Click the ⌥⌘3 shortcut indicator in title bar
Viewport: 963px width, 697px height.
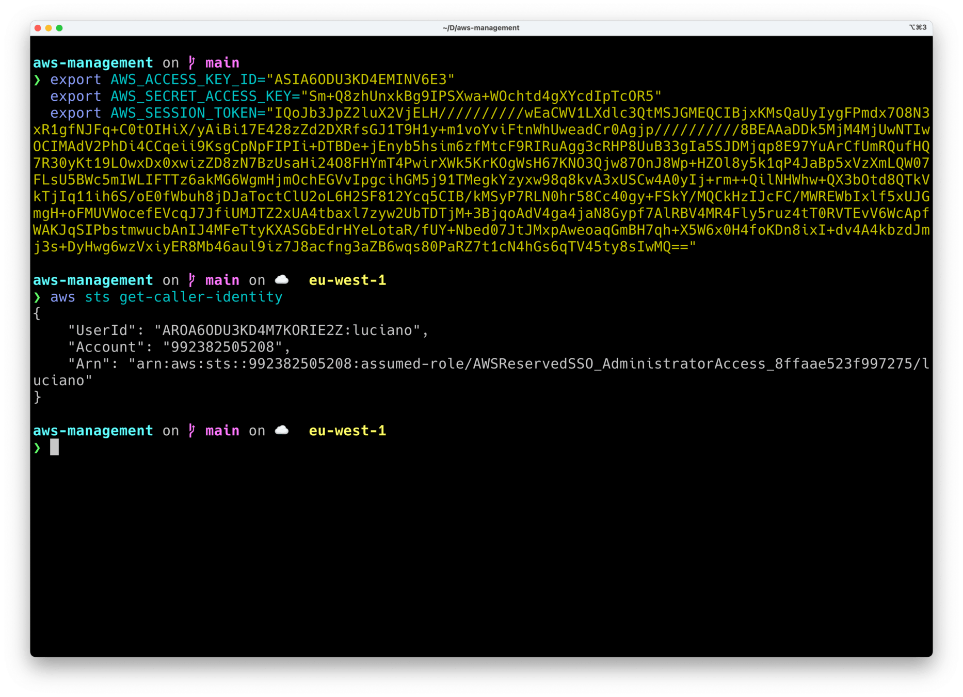(x=918, y=27)
